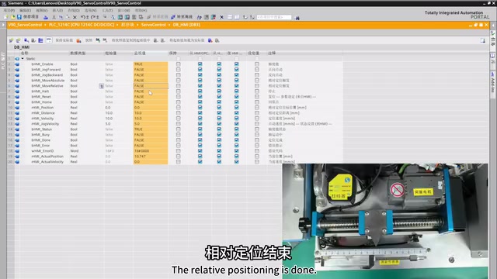Open the Edit (编辑) menu
This screenshot has height=279, width=497.
coord(26,10)
